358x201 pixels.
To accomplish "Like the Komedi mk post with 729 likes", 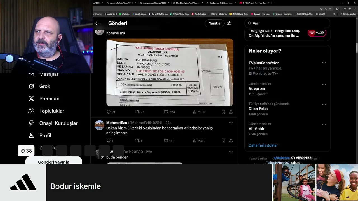I will tap(169, 112).
